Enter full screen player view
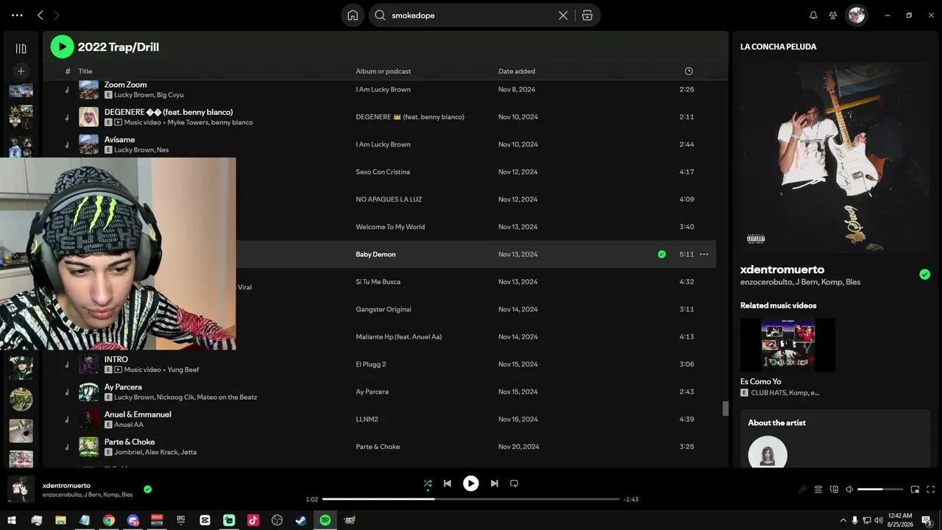Viewport: 942px width, 530px height. pos(931,490)
